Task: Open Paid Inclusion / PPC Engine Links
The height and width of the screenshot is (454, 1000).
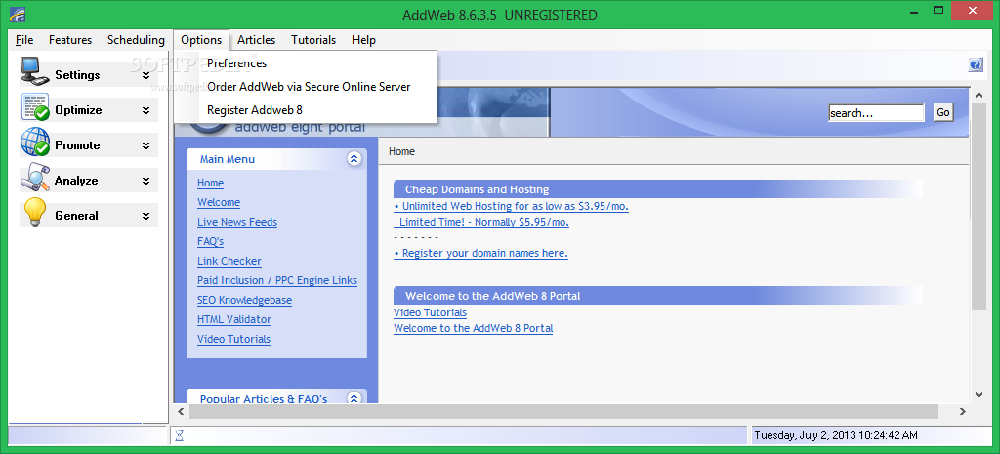Action: 277,280
